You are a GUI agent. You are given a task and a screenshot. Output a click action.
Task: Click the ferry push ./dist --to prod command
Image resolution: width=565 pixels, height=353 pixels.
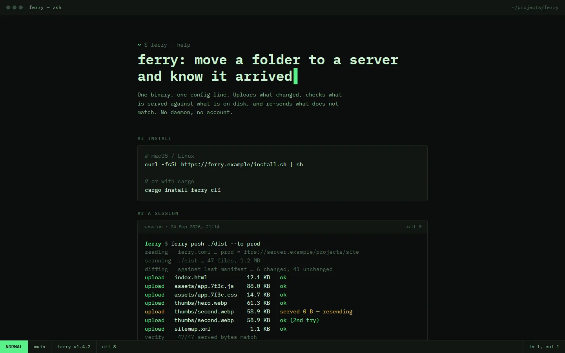[215, 244]
